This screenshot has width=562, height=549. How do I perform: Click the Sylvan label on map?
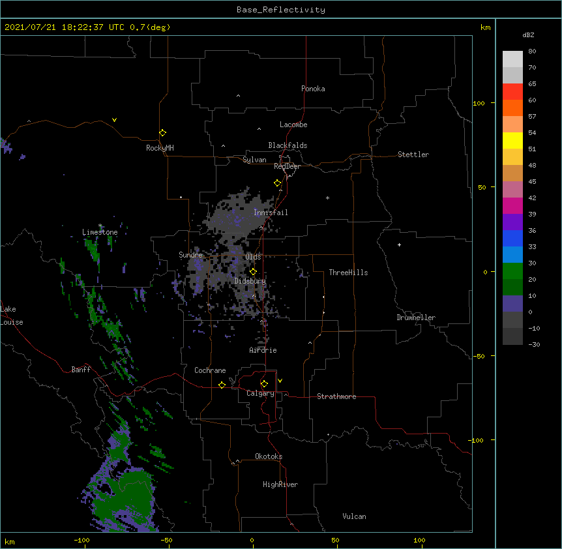254,160
